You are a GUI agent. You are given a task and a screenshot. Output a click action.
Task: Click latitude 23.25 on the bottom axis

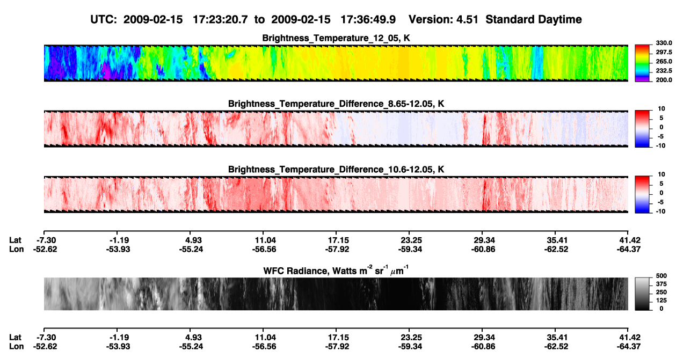coord(410,337)
